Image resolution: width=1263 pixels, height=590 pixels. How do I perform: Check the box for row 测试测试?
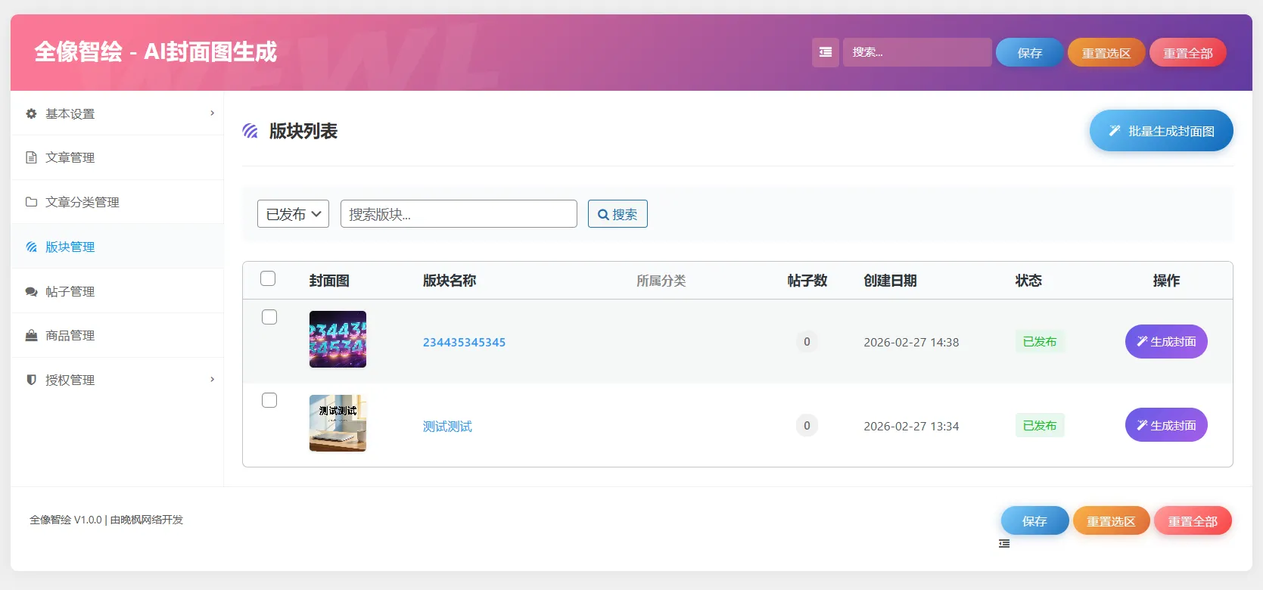pos(269,400)
